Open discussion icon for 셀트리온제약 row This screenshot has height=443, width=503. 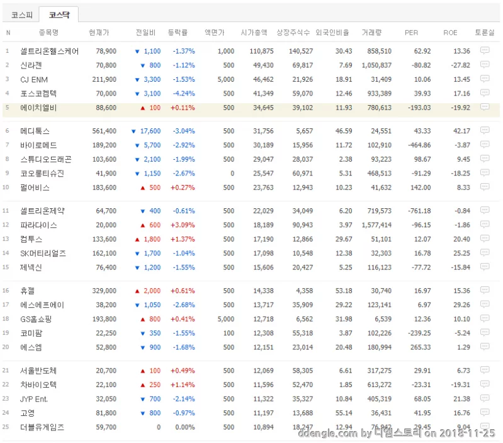pyautogui.click(x=485, y=210)
